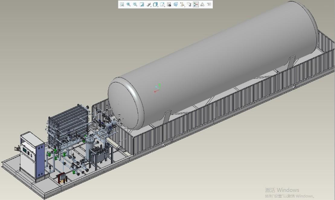
Task: Pick the fence panel surrounding the tank
Action: pos(242,100)
